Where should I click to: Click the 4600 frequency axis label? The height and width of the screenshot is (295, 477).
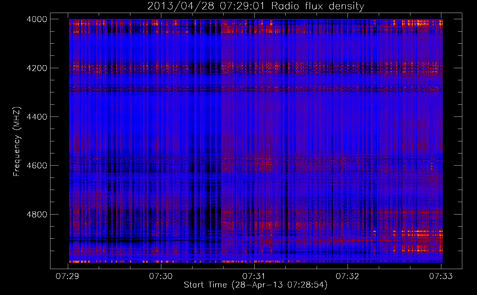(37, 165)
